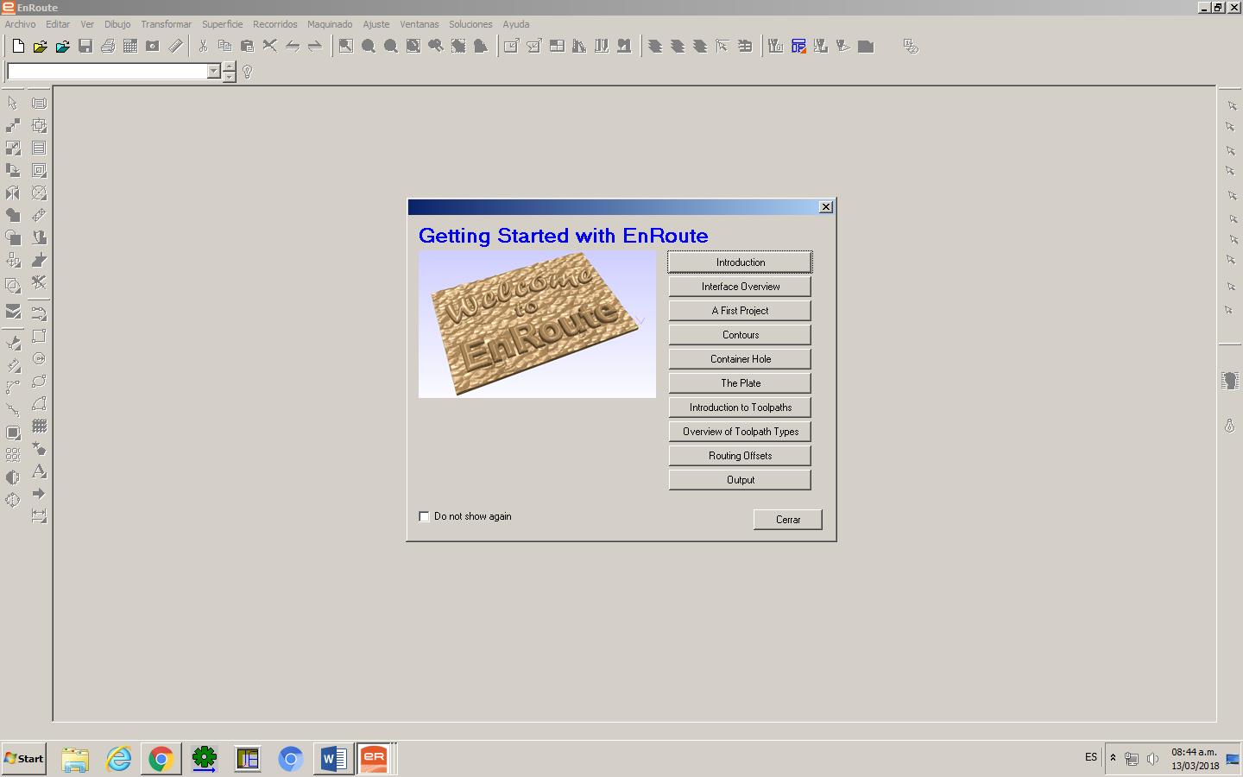
Task: Select the Text 'A' tool
Action: click(x=39, y=471)
